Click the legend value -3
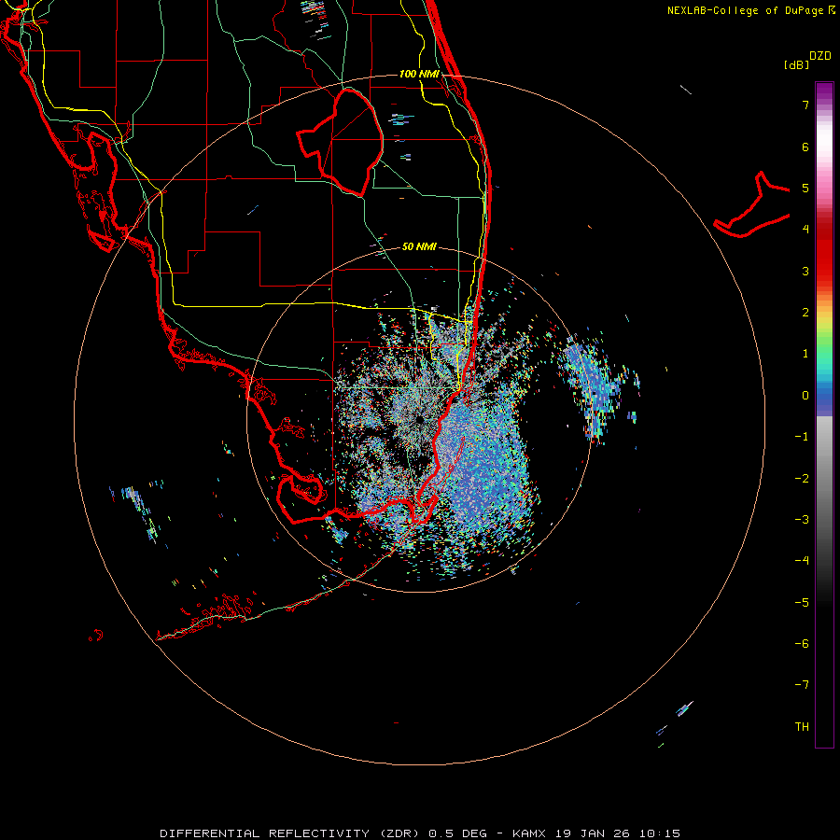This screenshot has height=840, width=840. tap(802, 520)
